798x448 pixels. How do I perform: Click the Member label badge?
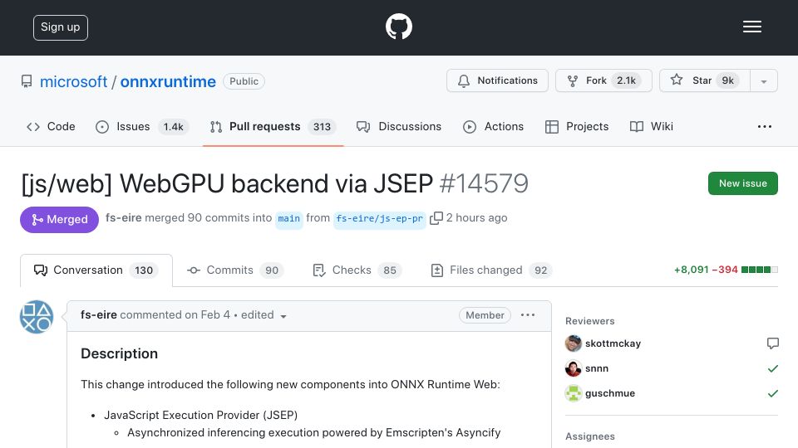tap(485, 315)
